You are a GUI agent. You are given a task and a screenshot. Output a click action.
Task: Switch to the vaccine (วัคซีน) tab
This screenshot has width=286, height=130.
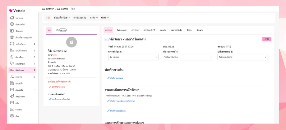[189, 30]
